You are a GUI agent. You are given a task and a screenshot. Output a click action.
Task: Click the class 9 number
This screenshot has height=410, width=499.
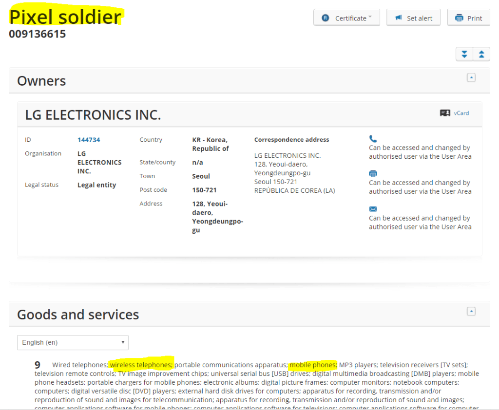tap(38, 365)
